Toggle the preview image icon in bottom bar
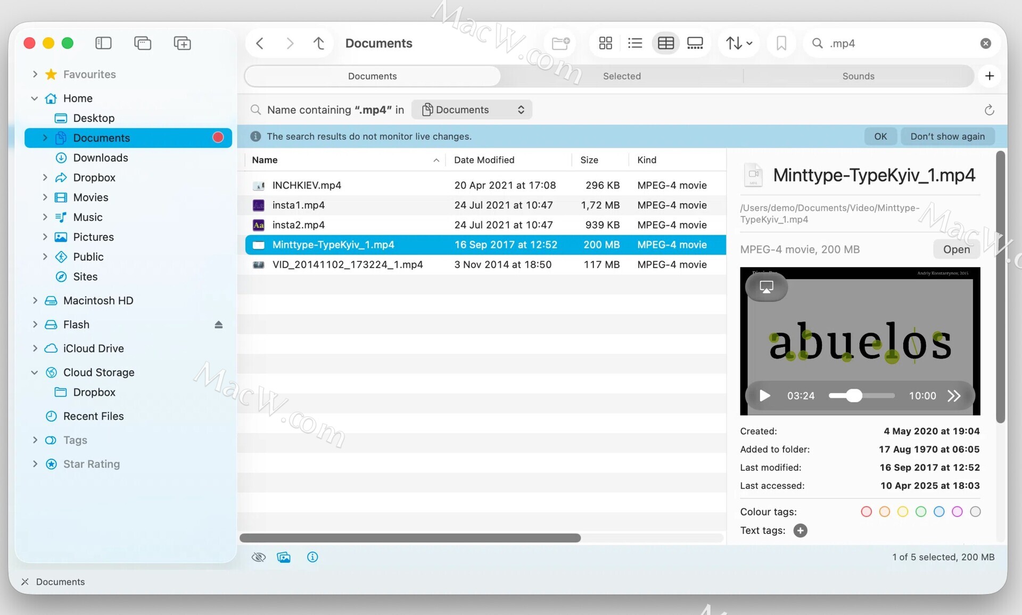The image size is (1022, 615). tap(284, 557)
